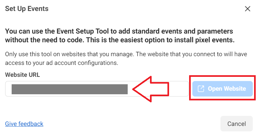Cancel the event setup dialog
The image size is (257, 133).
[237, 124]
